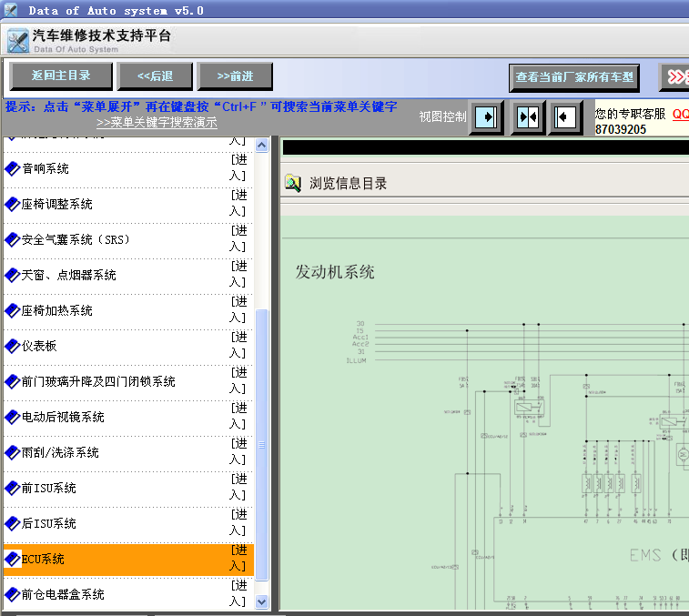Screen dimensions: 689x616
Task: Select 前门玻璃升降及四门闭锁系统 text
Action: tap(98, 382)
